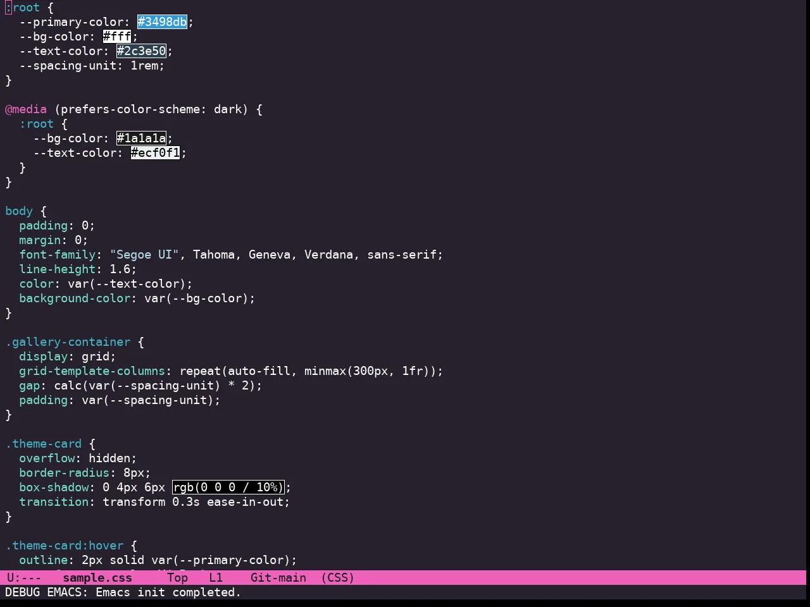810x607 pixels.
Task: Click the L1 line number indicator
Action: pos(216,578)
